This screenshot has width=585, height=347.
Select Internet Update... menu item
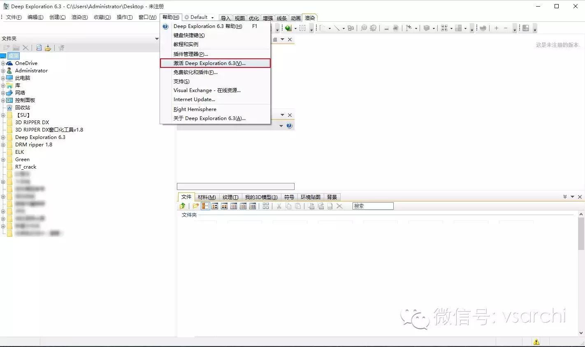215,99
